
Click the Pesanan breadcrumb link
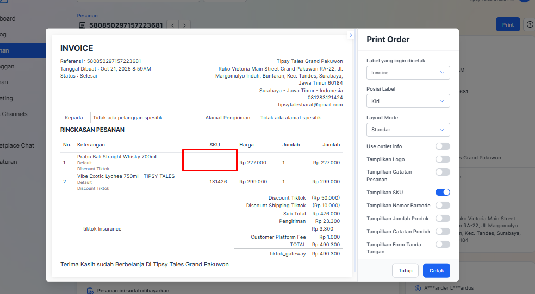coord(88,16)
